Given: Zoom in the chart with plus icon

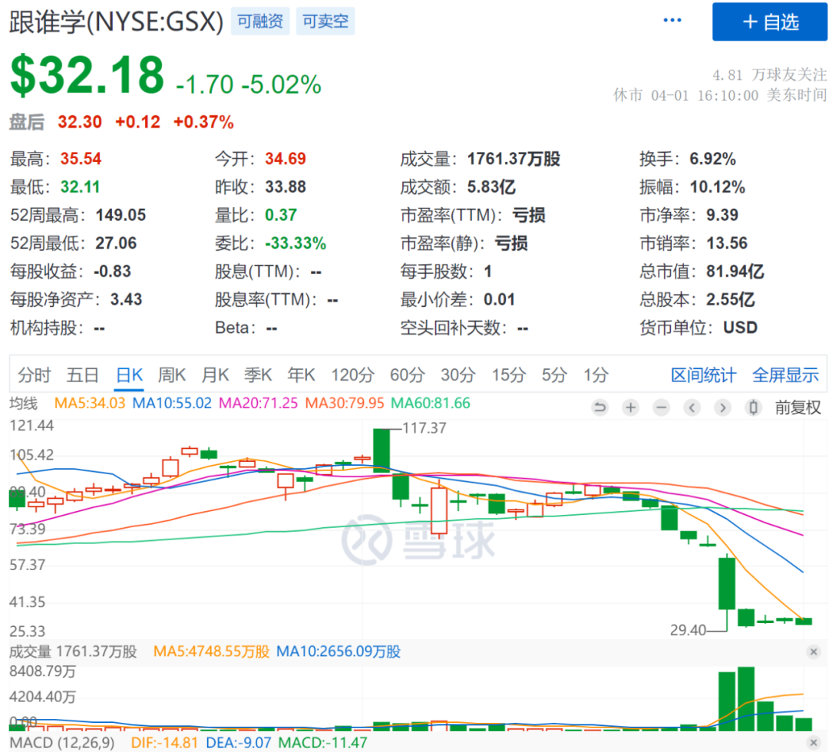Looking at the screenshot, I should (x=630, y=407).
